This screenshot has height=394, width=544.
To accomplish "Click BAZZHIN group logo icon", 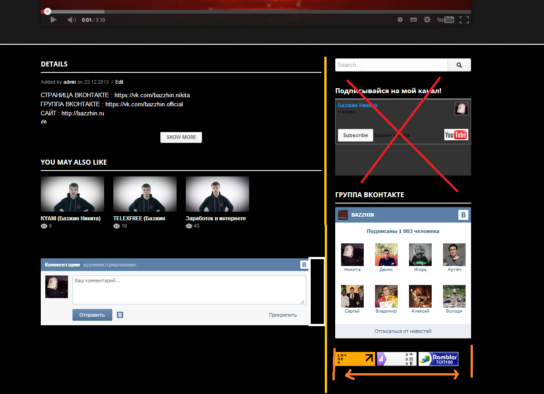I will [343, 215].
